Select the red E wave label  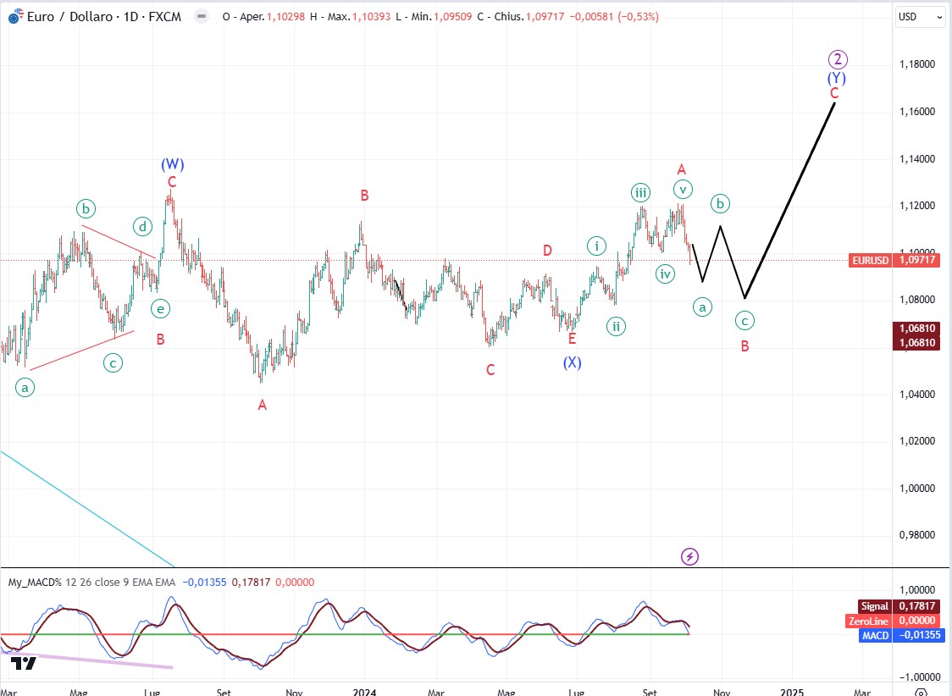coord(572,339)
